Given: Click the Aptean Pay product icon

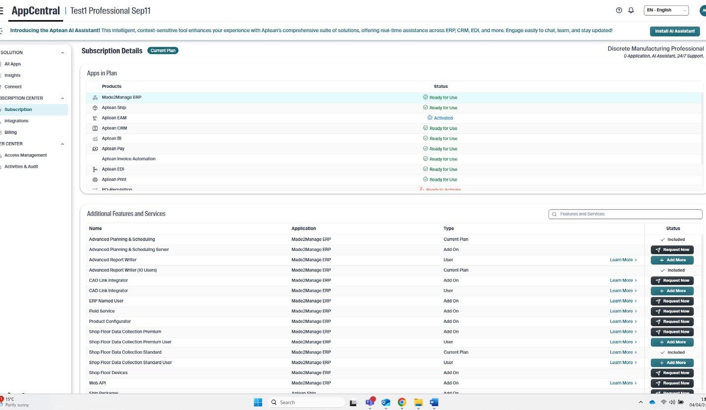Looking at the screenshot, I should [95, 149].
